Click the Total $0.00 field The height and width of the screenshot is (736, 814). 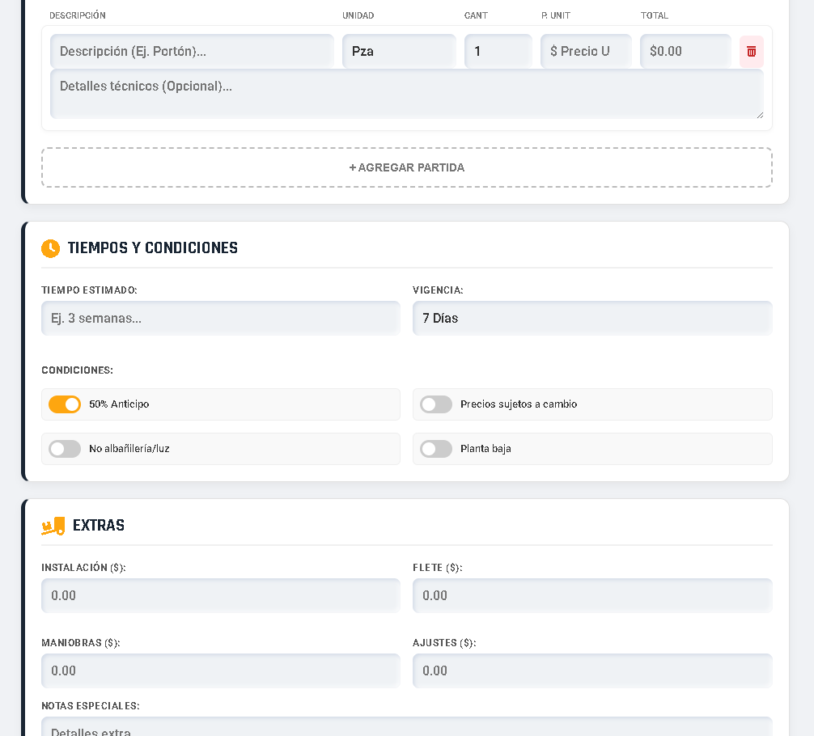pos(685,52)
